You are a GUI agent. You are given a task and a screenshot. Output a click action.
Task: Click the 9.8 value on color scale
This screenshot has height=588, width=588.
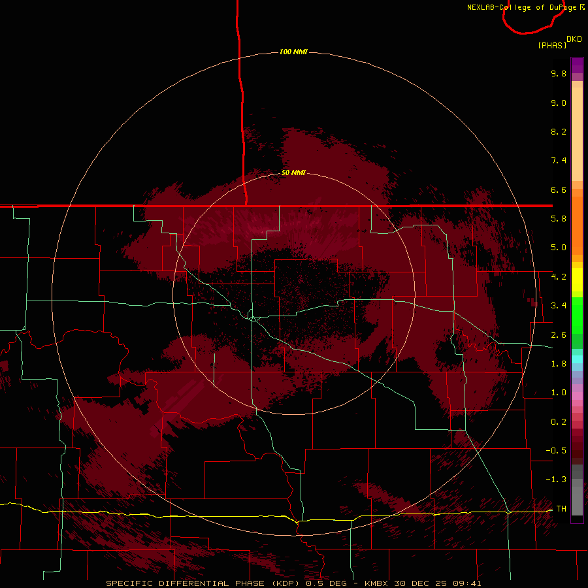pos(559,73)
